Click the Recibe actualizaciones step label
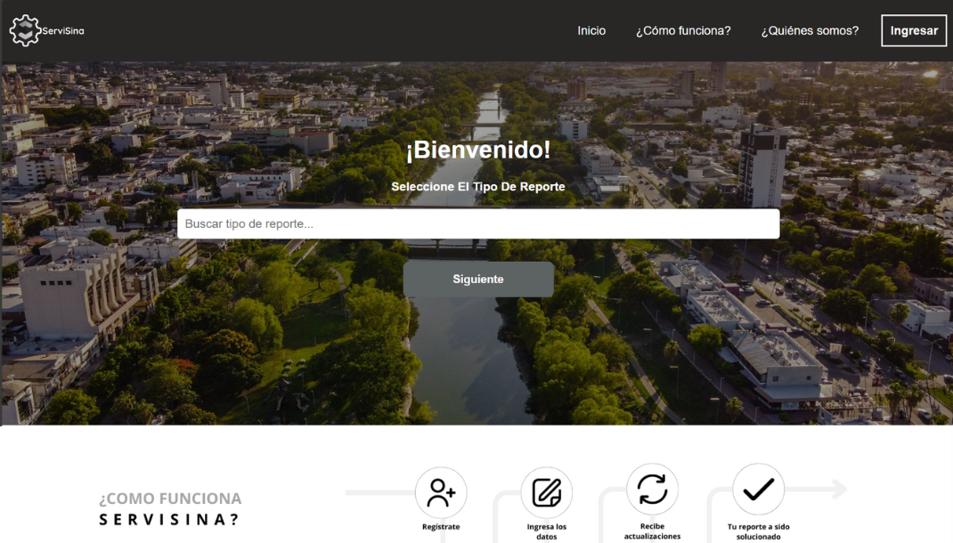Viewport: 953px width, 543px height. coord(652,531)
